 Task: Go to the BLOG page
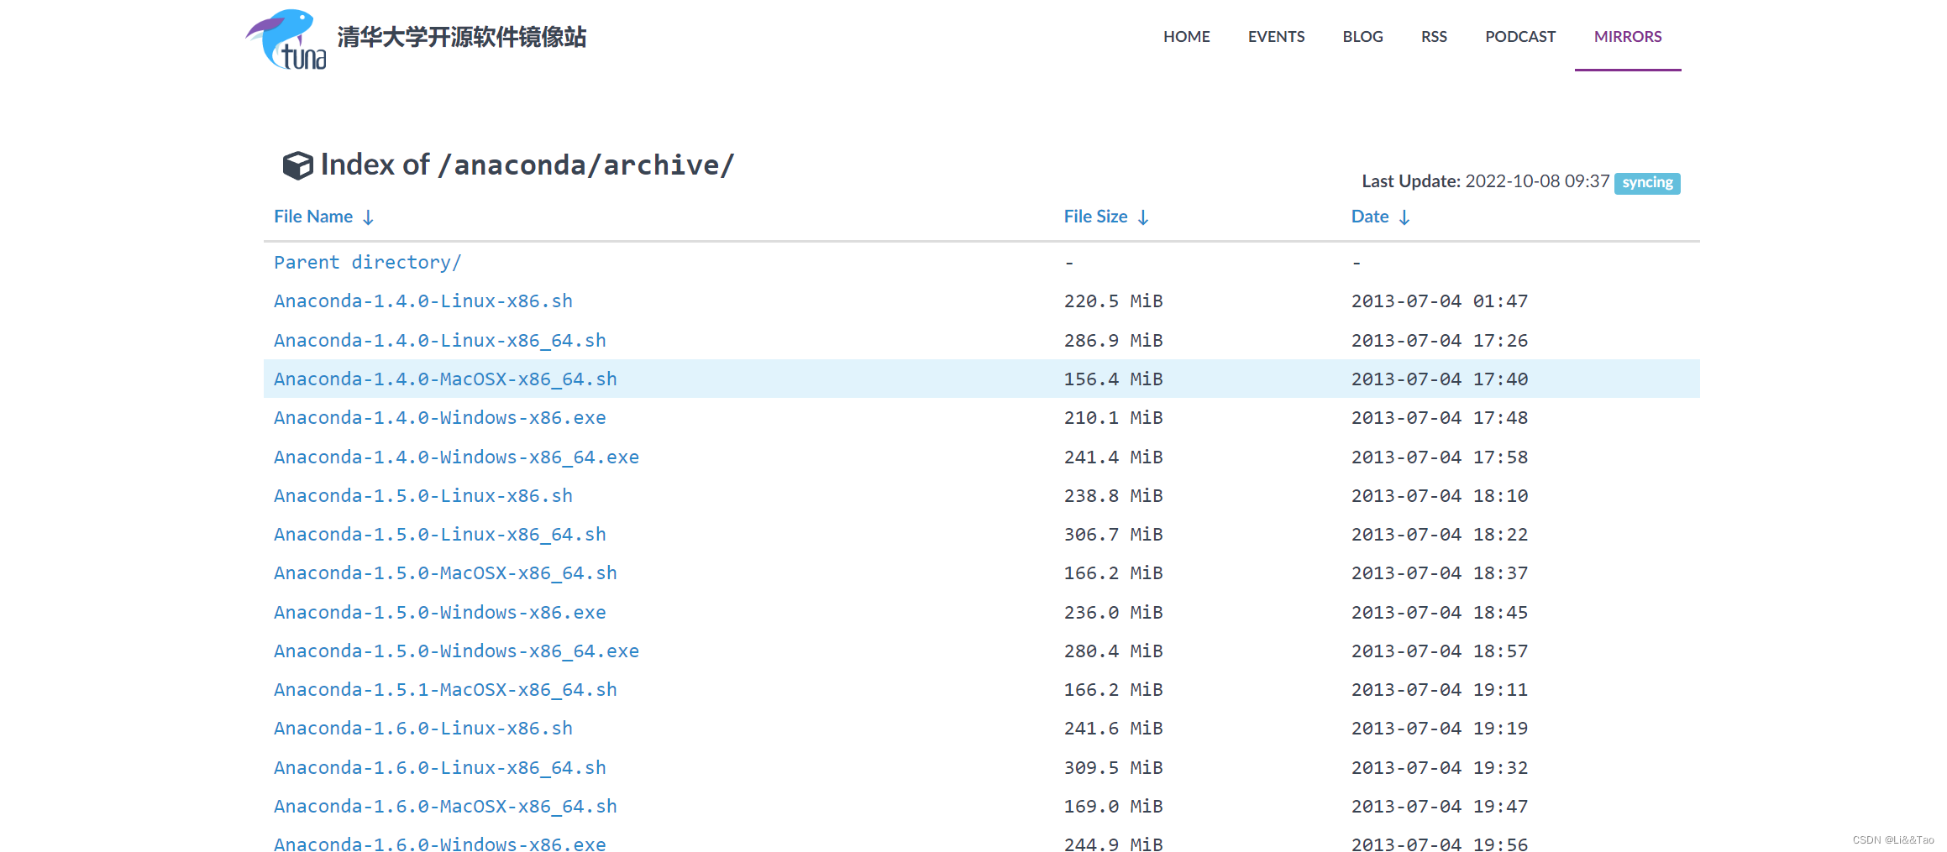coord(1362,36)
